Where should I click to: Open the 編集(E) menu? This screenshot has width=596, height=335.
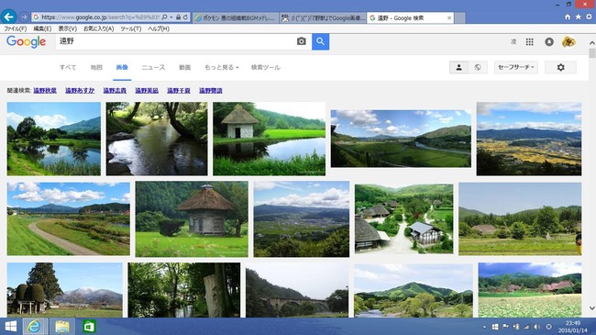pyautogui.click(x=42, y=28)
